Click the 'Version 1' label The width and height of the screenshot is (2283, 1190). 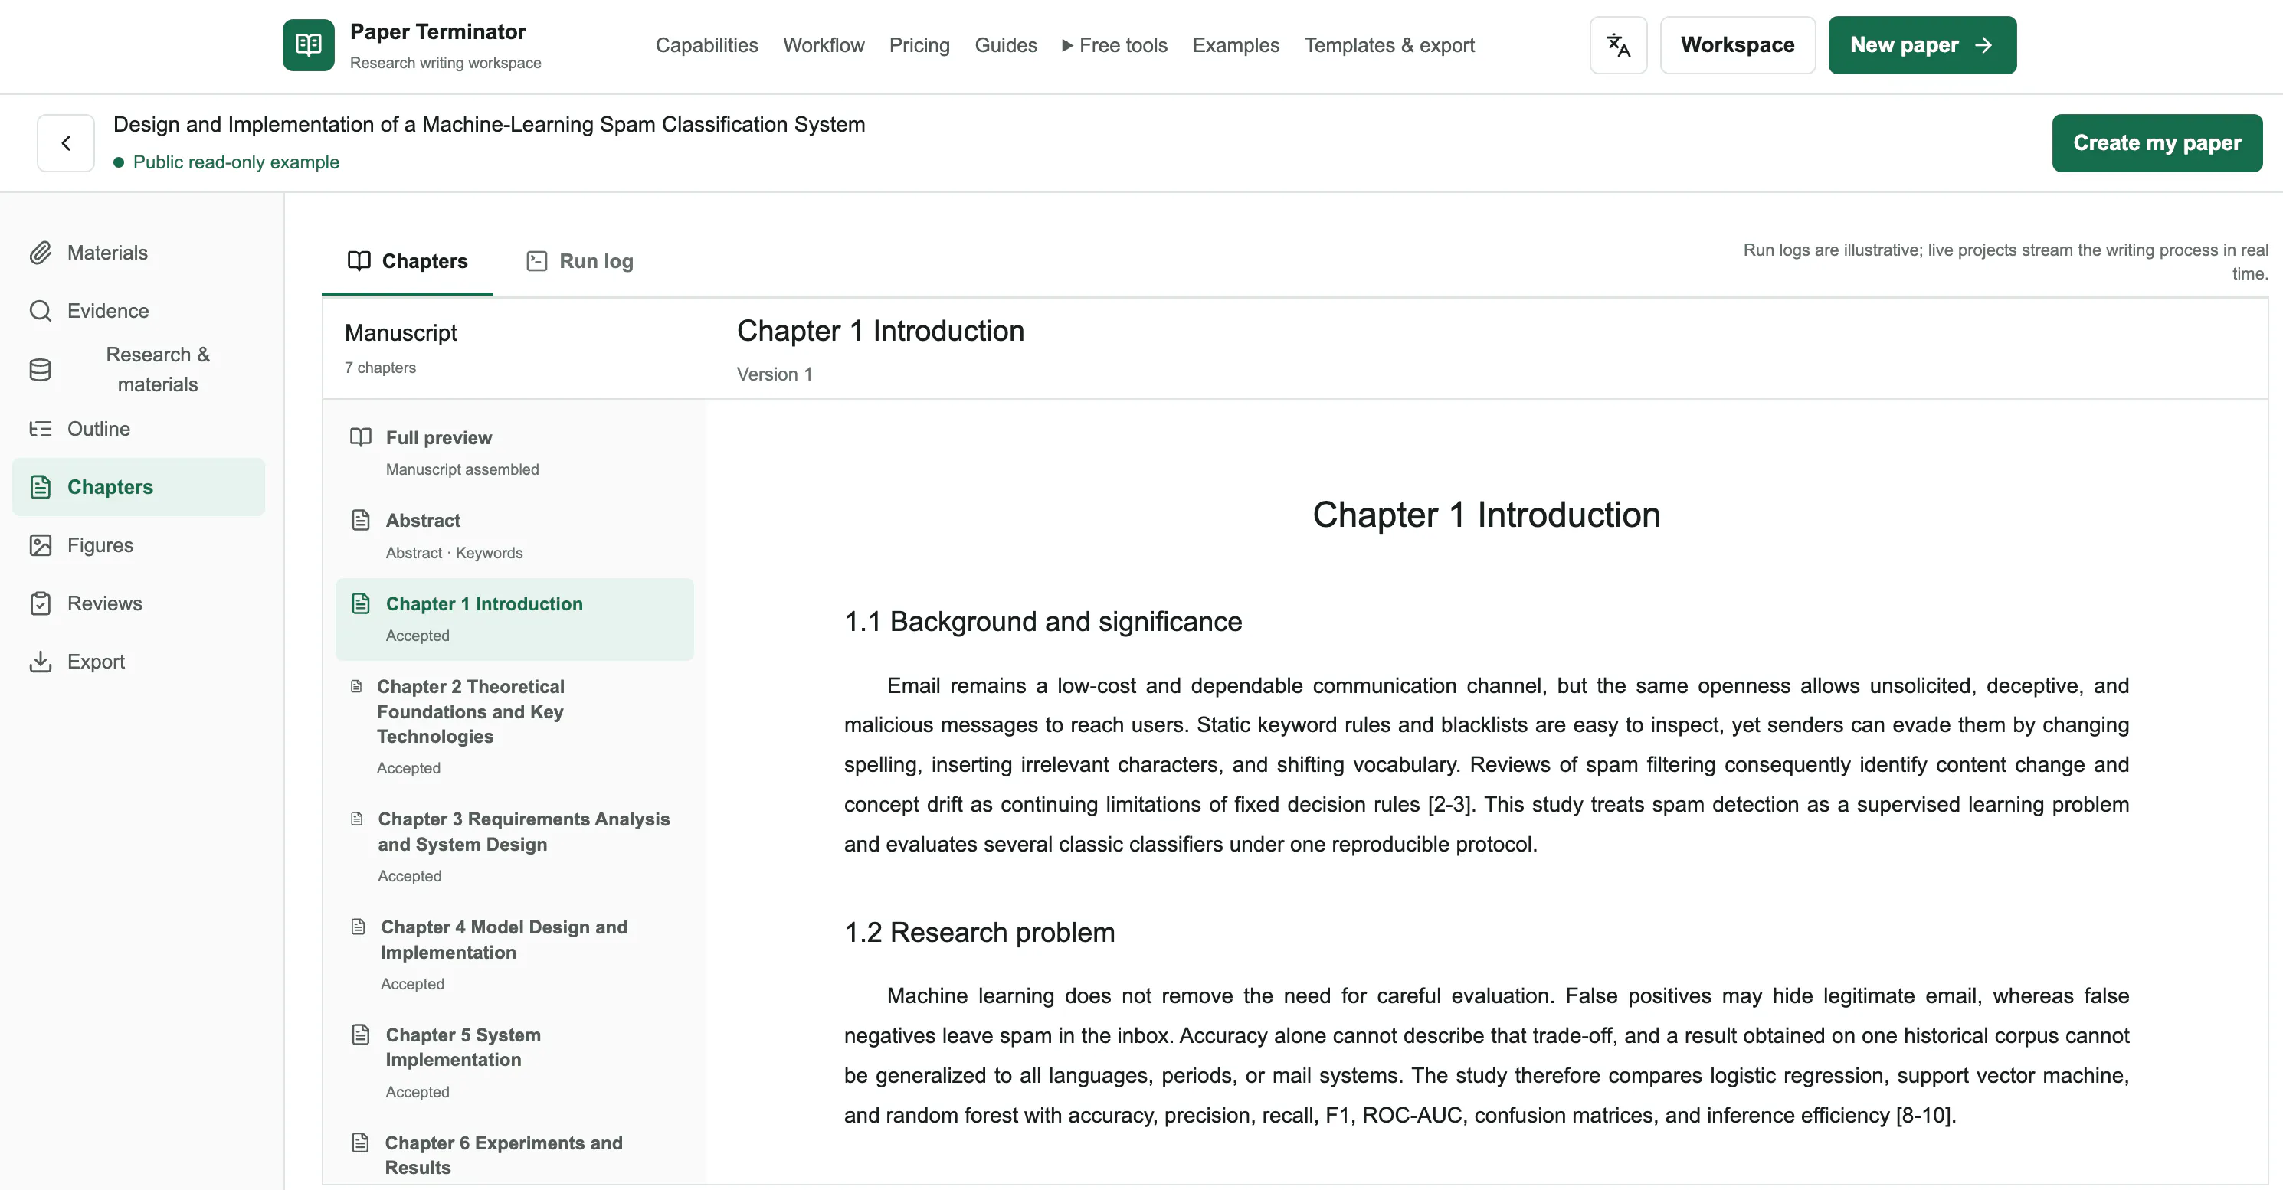pos(775,374)
